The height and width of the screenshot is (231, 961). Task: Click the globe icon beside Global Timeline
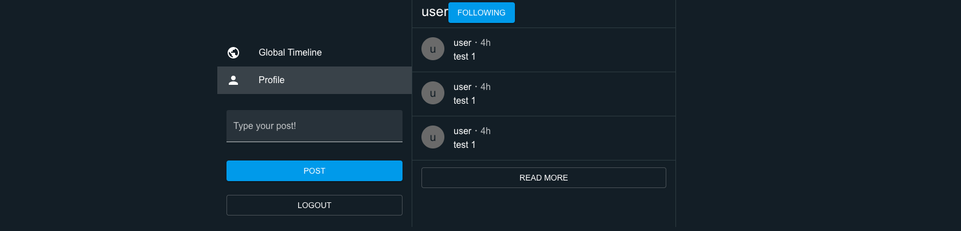click(233, 53)
